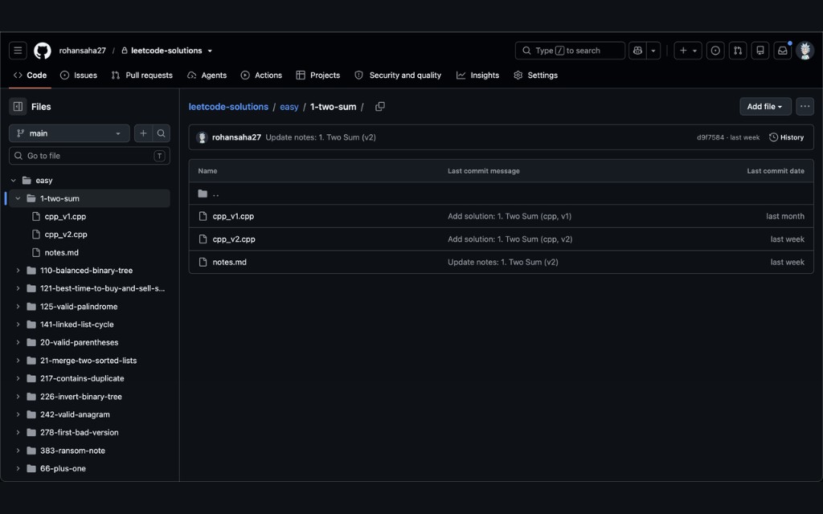Screen dimensions: 823x514
Task: Open the notifications inbox icon
Action: pyautogui.click(x=783, y=51)
